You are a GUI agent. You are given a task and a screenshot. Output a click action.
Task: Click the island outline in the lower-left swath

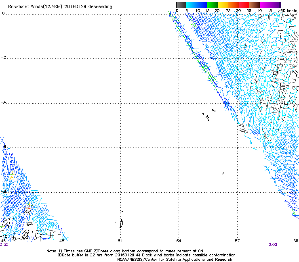point(29,224)
